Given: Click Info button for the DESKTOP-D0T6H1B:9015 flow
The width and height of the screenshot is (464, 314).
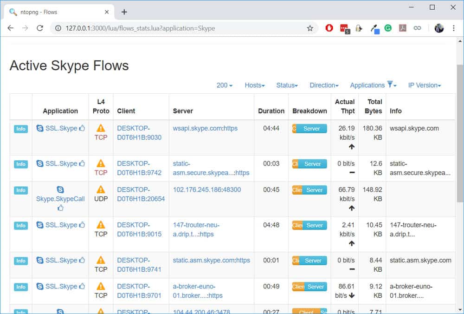Looking at the screenshot, I should pyautogui.click(x=21, y=225).
